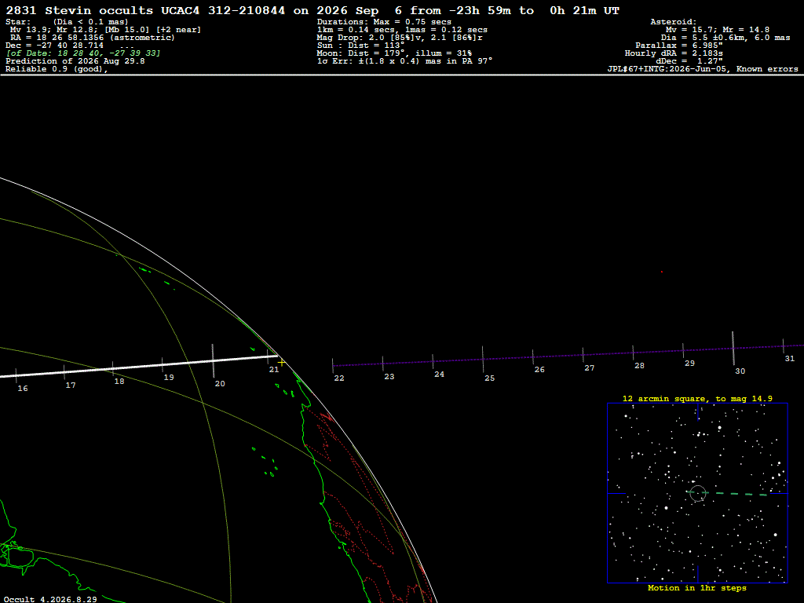Click the target star circle in finder chart
This screenshot has width=804, height=603.
pos(698,493)
